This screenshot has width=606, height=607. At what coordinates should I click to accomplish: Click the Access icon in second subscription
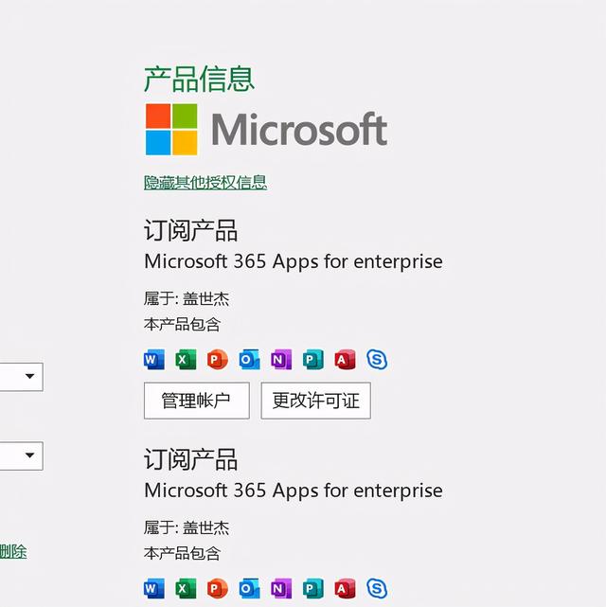(x=345, y=589)
